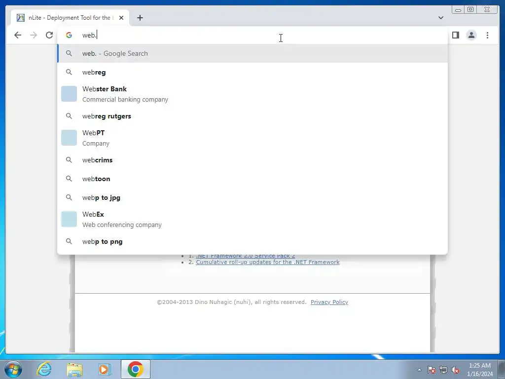Open the .NET Framework 2.0 Service Pack 2 link

click(246, 256)
